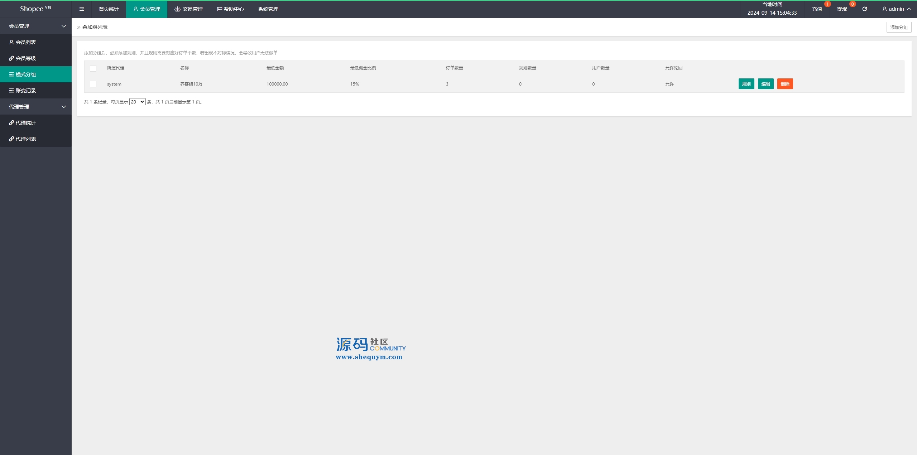Open 代理统计 in the sidebar
This screenshot has height=455, width=917.
[x=26, y=123]
